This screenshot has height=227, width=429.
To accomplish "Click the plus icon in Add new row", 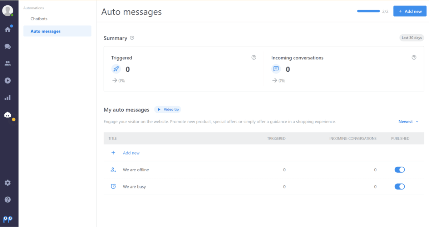I will tap(113, 153).
